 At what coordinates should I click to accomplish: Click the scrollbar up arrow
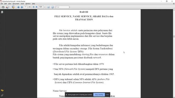pos(174,10)
